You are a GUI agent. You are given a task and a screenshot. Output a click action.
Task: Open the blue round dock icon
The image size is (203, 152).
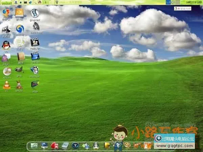point(75,146)
